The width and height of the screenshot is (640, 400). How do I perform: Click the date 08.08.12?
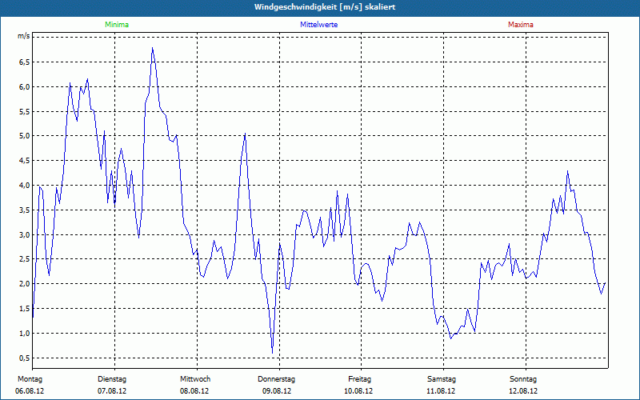[x=194, y=391]
